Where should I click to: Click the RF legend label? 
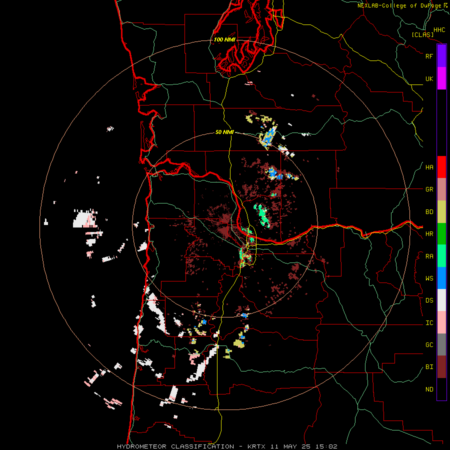429,56
